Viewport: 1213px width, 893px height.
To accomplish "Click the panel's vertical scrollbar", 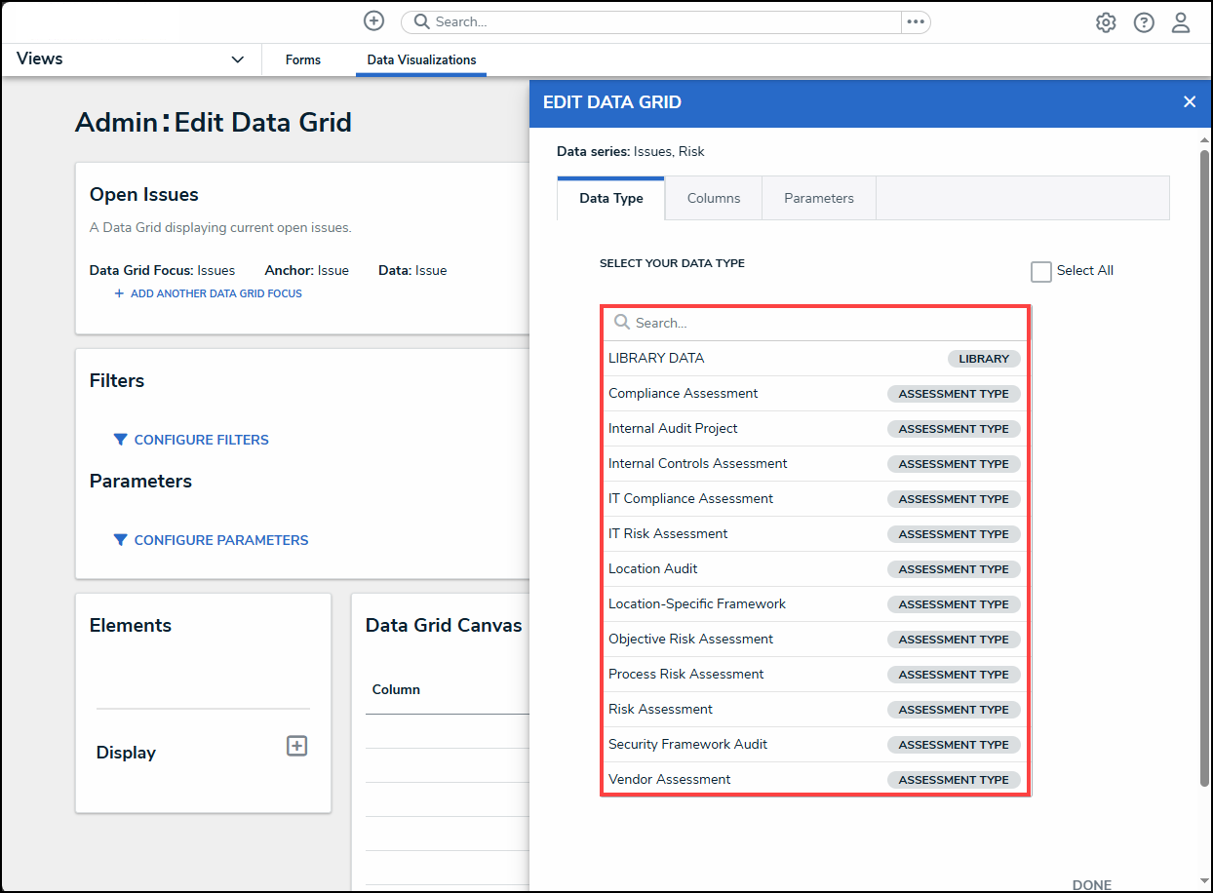I will pos(1204,468).
